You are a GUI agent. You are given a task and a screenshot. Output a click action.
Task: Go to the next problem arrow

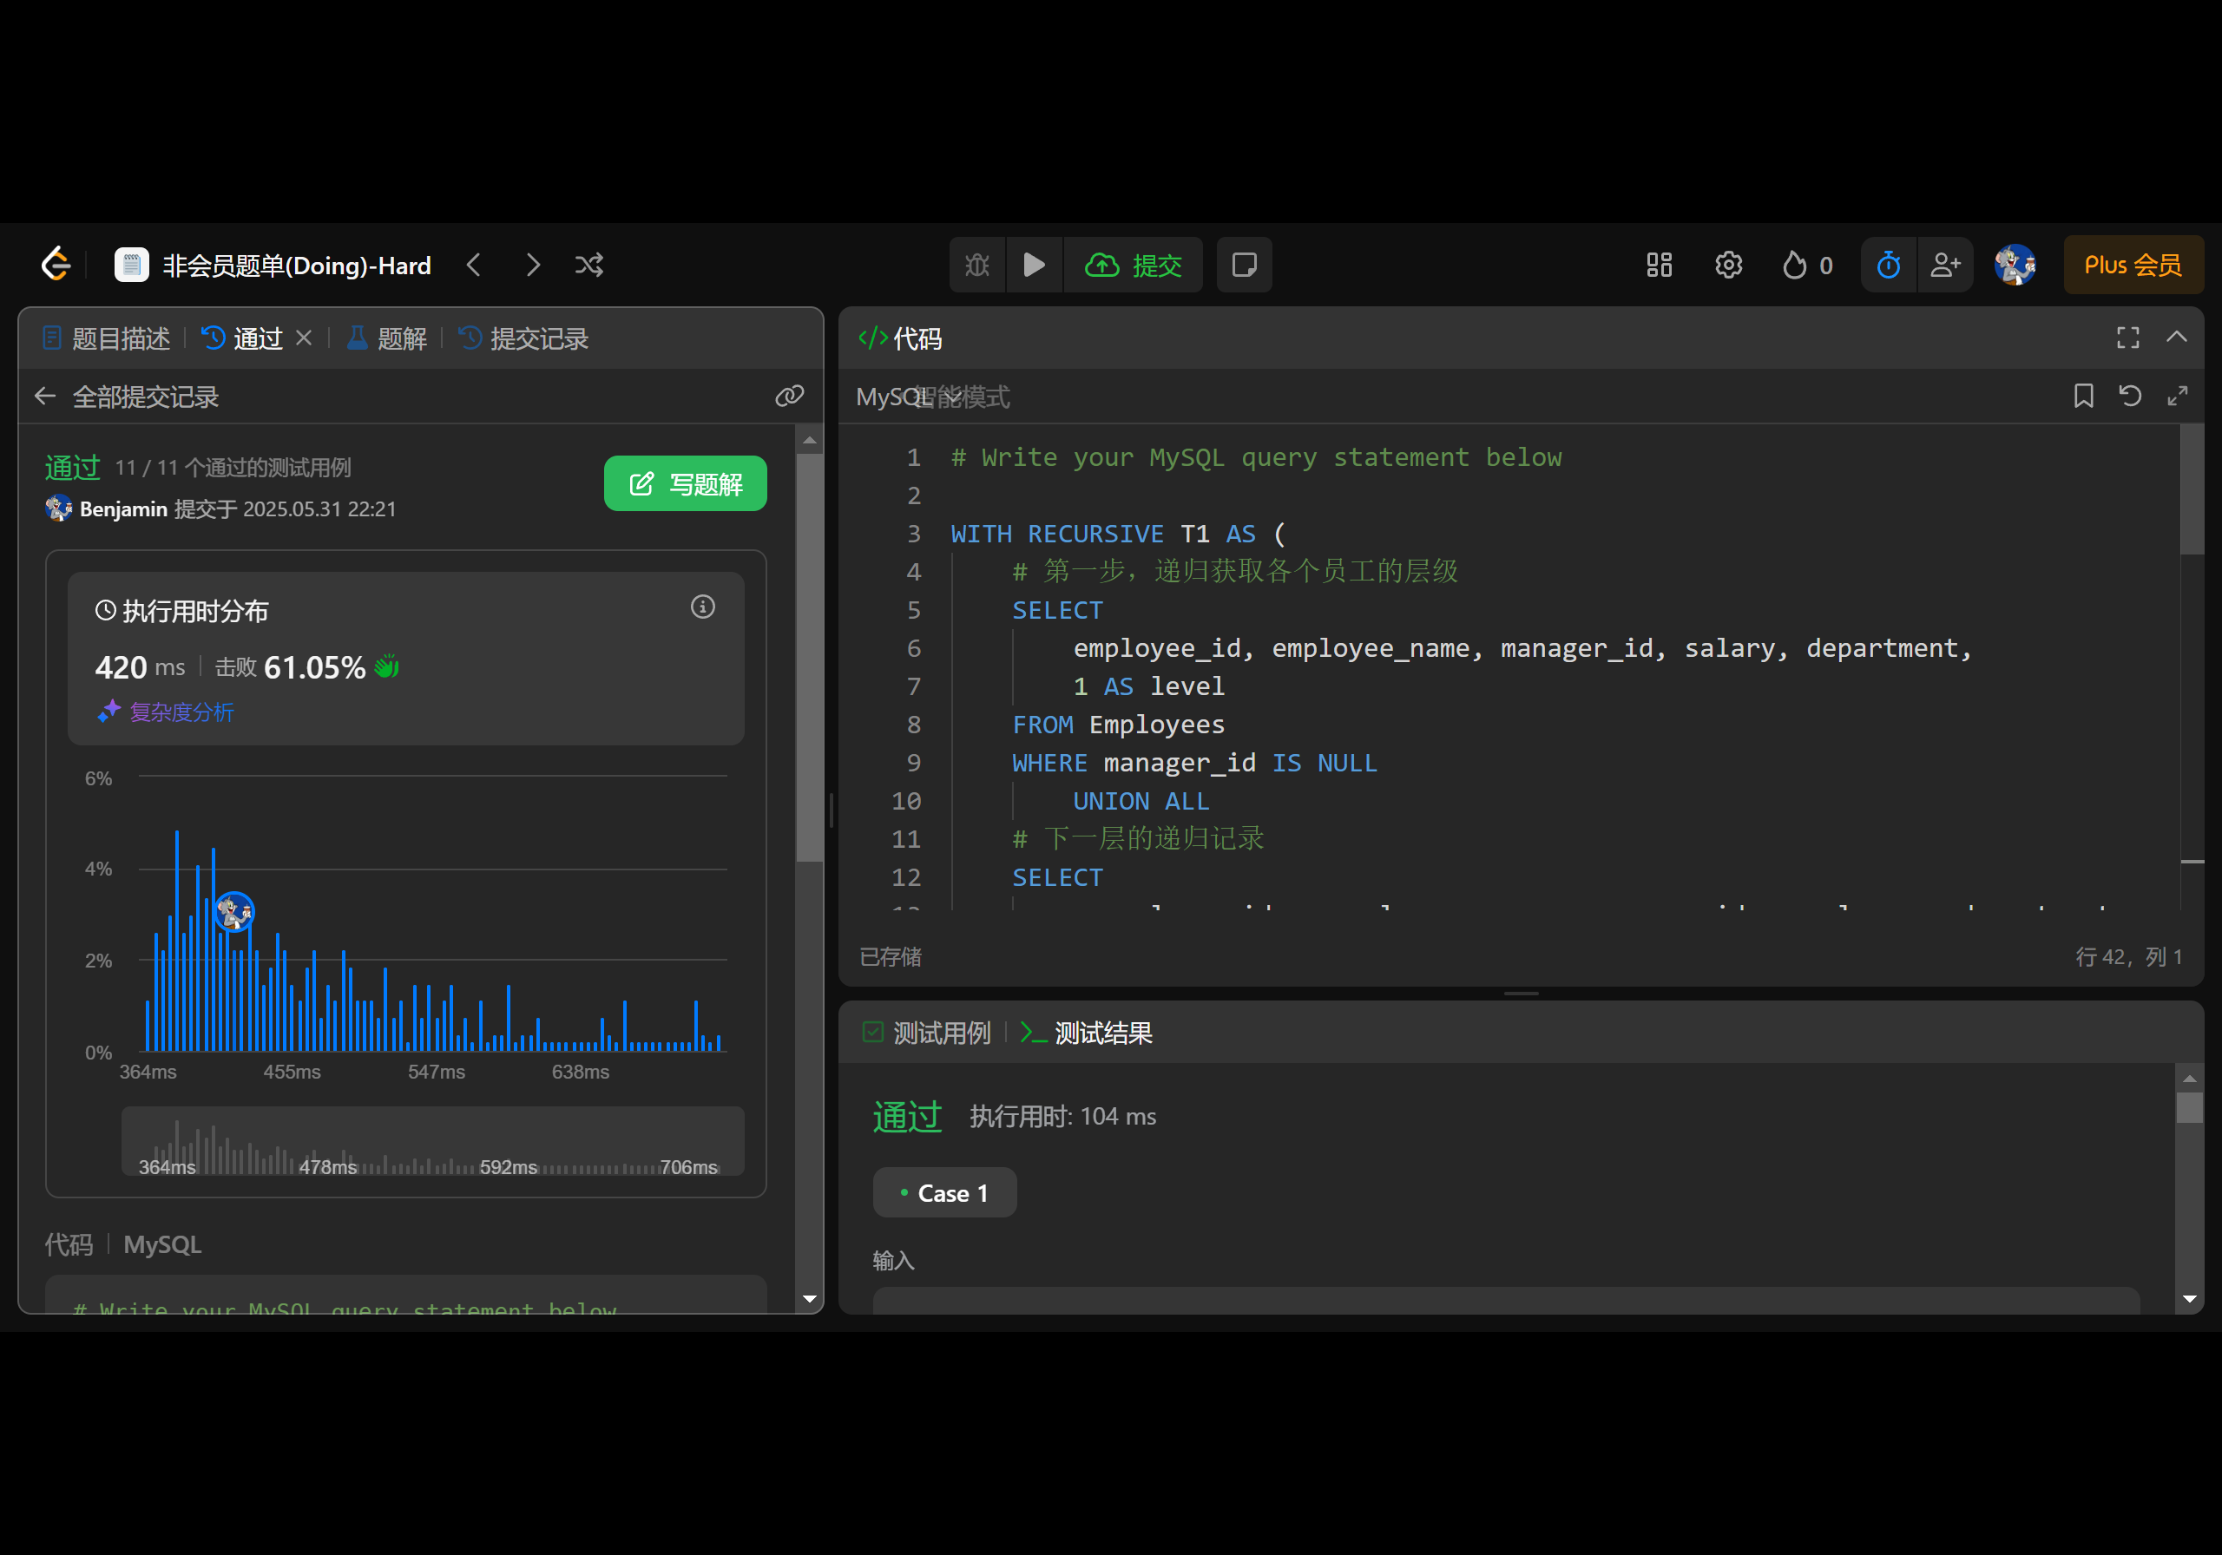(x=532, y=266)
